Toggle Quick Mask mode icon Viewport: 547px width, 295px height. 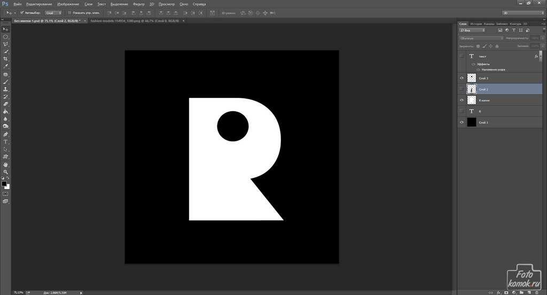(x=5, y=194)
